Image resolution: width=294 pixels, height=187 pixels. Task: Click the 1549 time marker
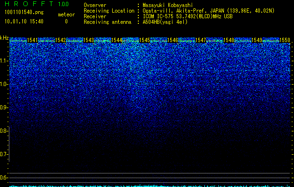(x=257, y=40)
